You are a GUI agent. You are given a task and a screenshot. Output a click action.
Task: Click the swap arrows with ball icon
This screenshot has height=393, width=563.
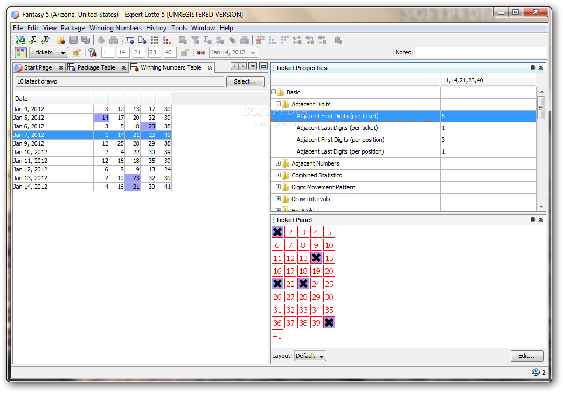(297, 40)
